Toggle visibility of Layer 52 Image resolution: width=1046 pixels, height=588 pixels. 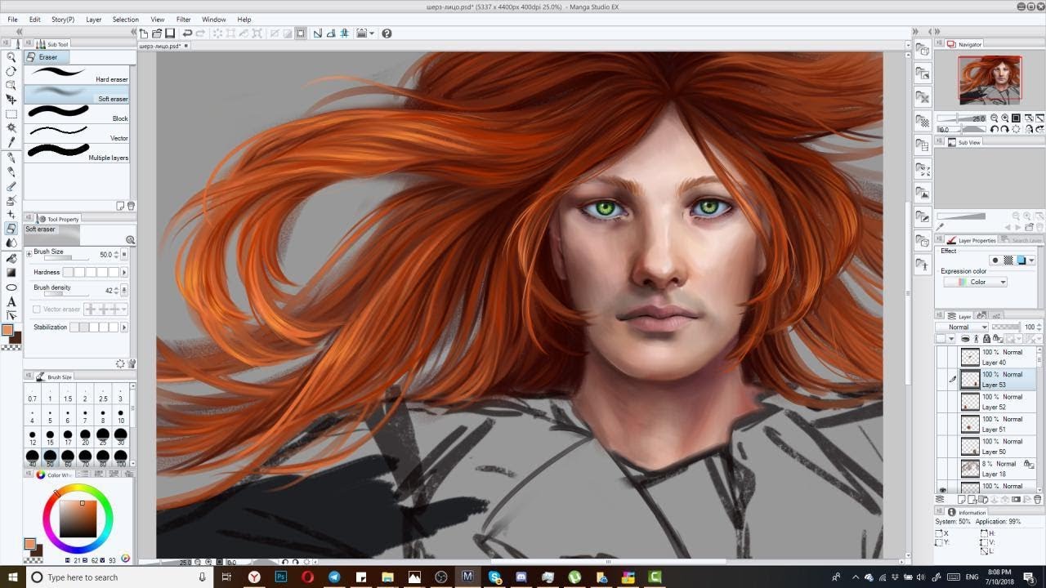click(x=941, y=402)
